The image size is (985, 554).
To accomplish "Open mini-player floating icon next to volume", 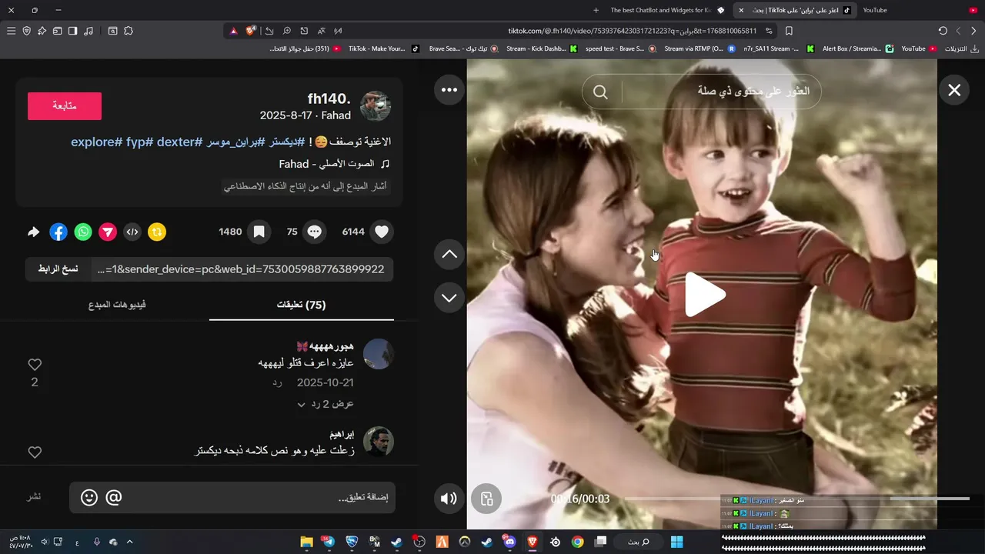I will pos(486,499).
